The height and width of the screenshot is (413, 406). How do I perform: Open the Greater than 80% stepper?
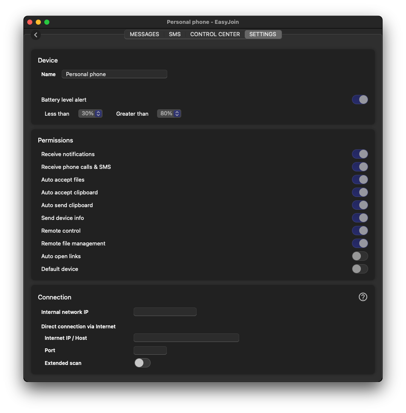pyautogui.click(x=169, y=114)
